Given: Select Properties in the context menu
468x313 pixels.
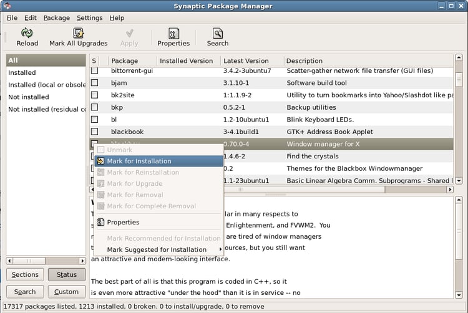Looking at the screenshot, I should (158, 222).
